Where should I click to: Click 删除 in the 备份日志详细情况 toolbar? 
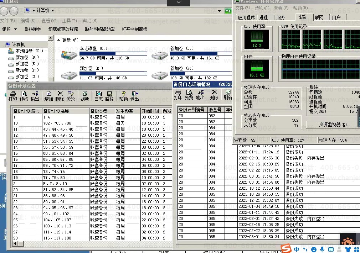click(214, 94)
